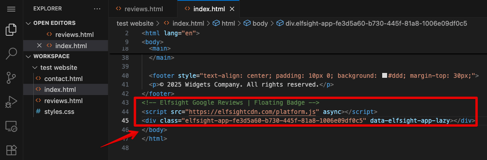Image resolution: width=487 pixels, height=160 pixels.
Task: Click the elfsight-app class value string
Action: pos(274,120)
